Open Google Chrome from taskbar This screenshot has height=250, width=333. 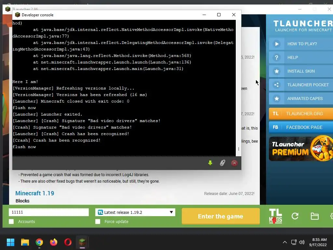pos(39,242)
